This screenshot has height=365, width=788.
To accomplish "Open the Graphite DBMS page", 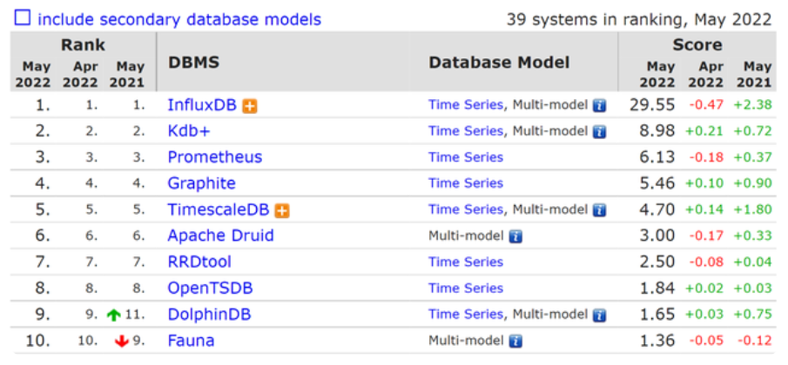I will tap(201, 183).
